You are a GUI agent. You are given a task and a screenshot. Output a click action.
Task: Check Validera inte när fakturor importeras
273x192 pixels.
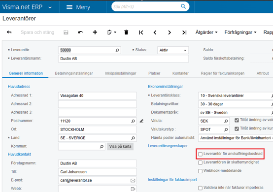coord(200,188)
